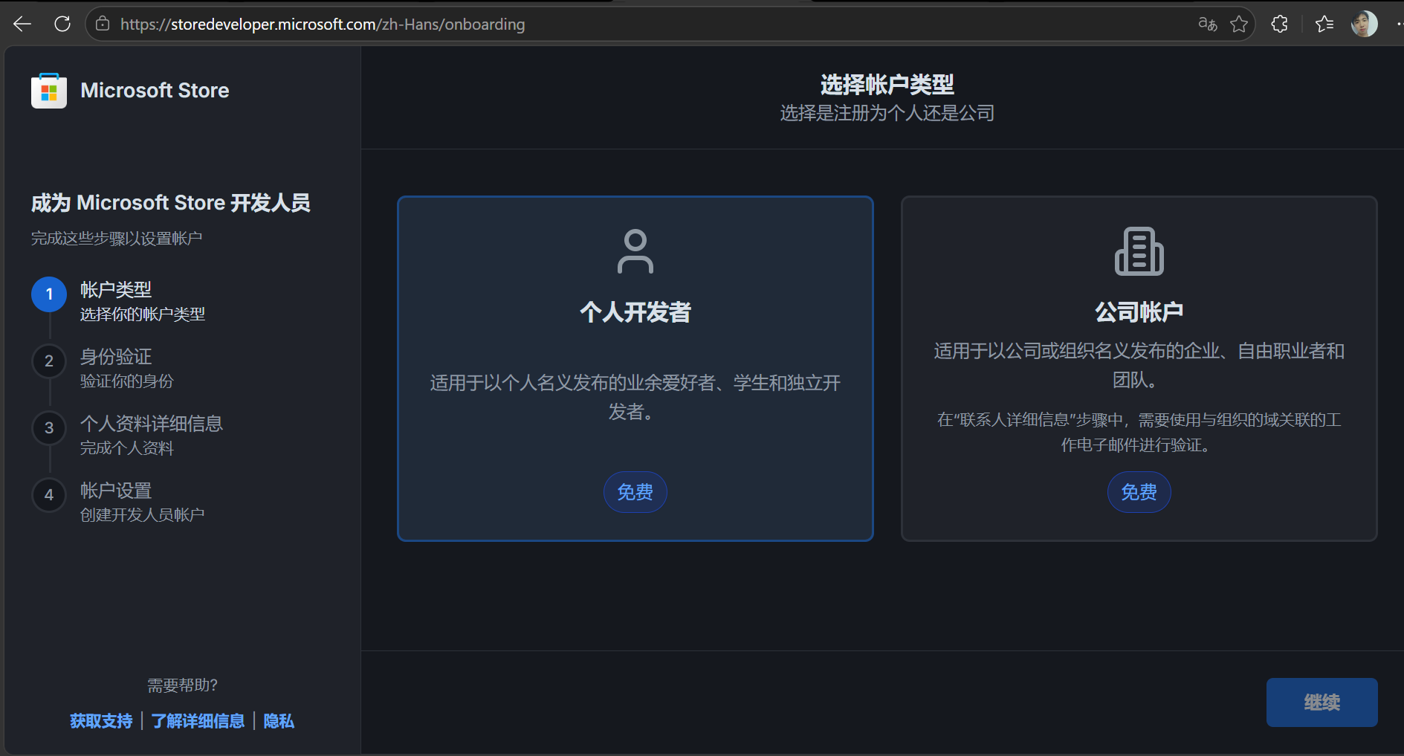The height and width of the screenshot is (756, 1404).
Task: Click the 个人开发者 card description text
Action: click(635, 397)
